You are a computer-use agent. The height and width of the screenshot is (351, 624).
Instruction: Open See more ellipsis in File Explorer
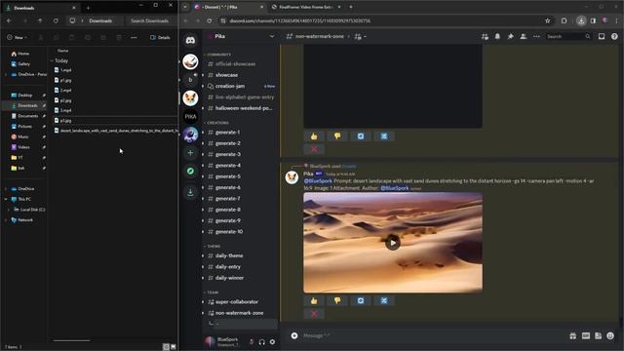pos(134,37)
